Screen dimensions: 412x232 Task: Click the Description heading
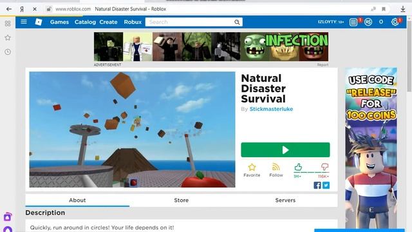[x=45, y=213]
